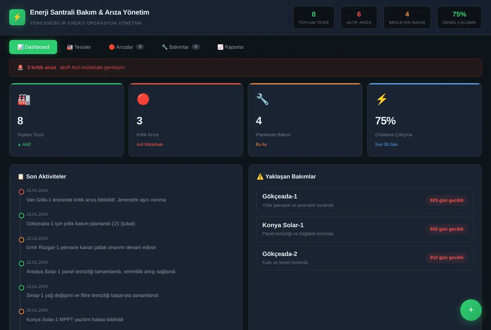The image size is (491, 330).
Task: Click the Genel Çalışma header stat box
Action: (459, 18)
